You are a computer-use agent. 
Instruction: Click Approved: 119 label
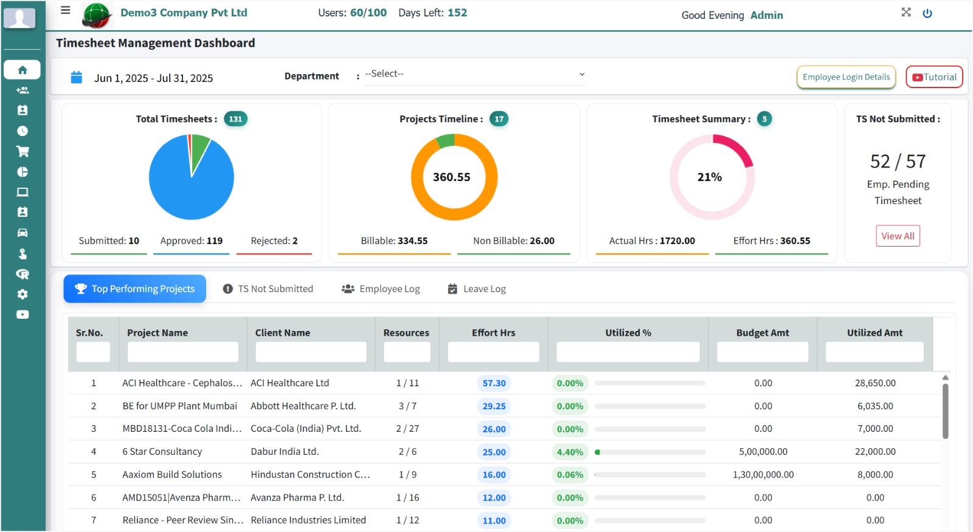click(x=192, y=240)
